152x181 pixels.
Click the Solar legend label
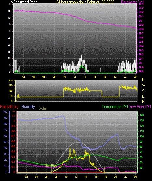[x=43, y=108]
